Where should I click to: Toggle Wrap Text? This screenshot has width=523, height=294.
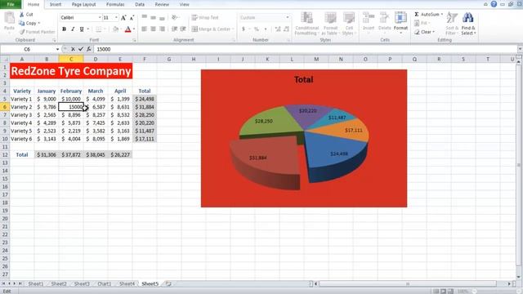(205, 17)
